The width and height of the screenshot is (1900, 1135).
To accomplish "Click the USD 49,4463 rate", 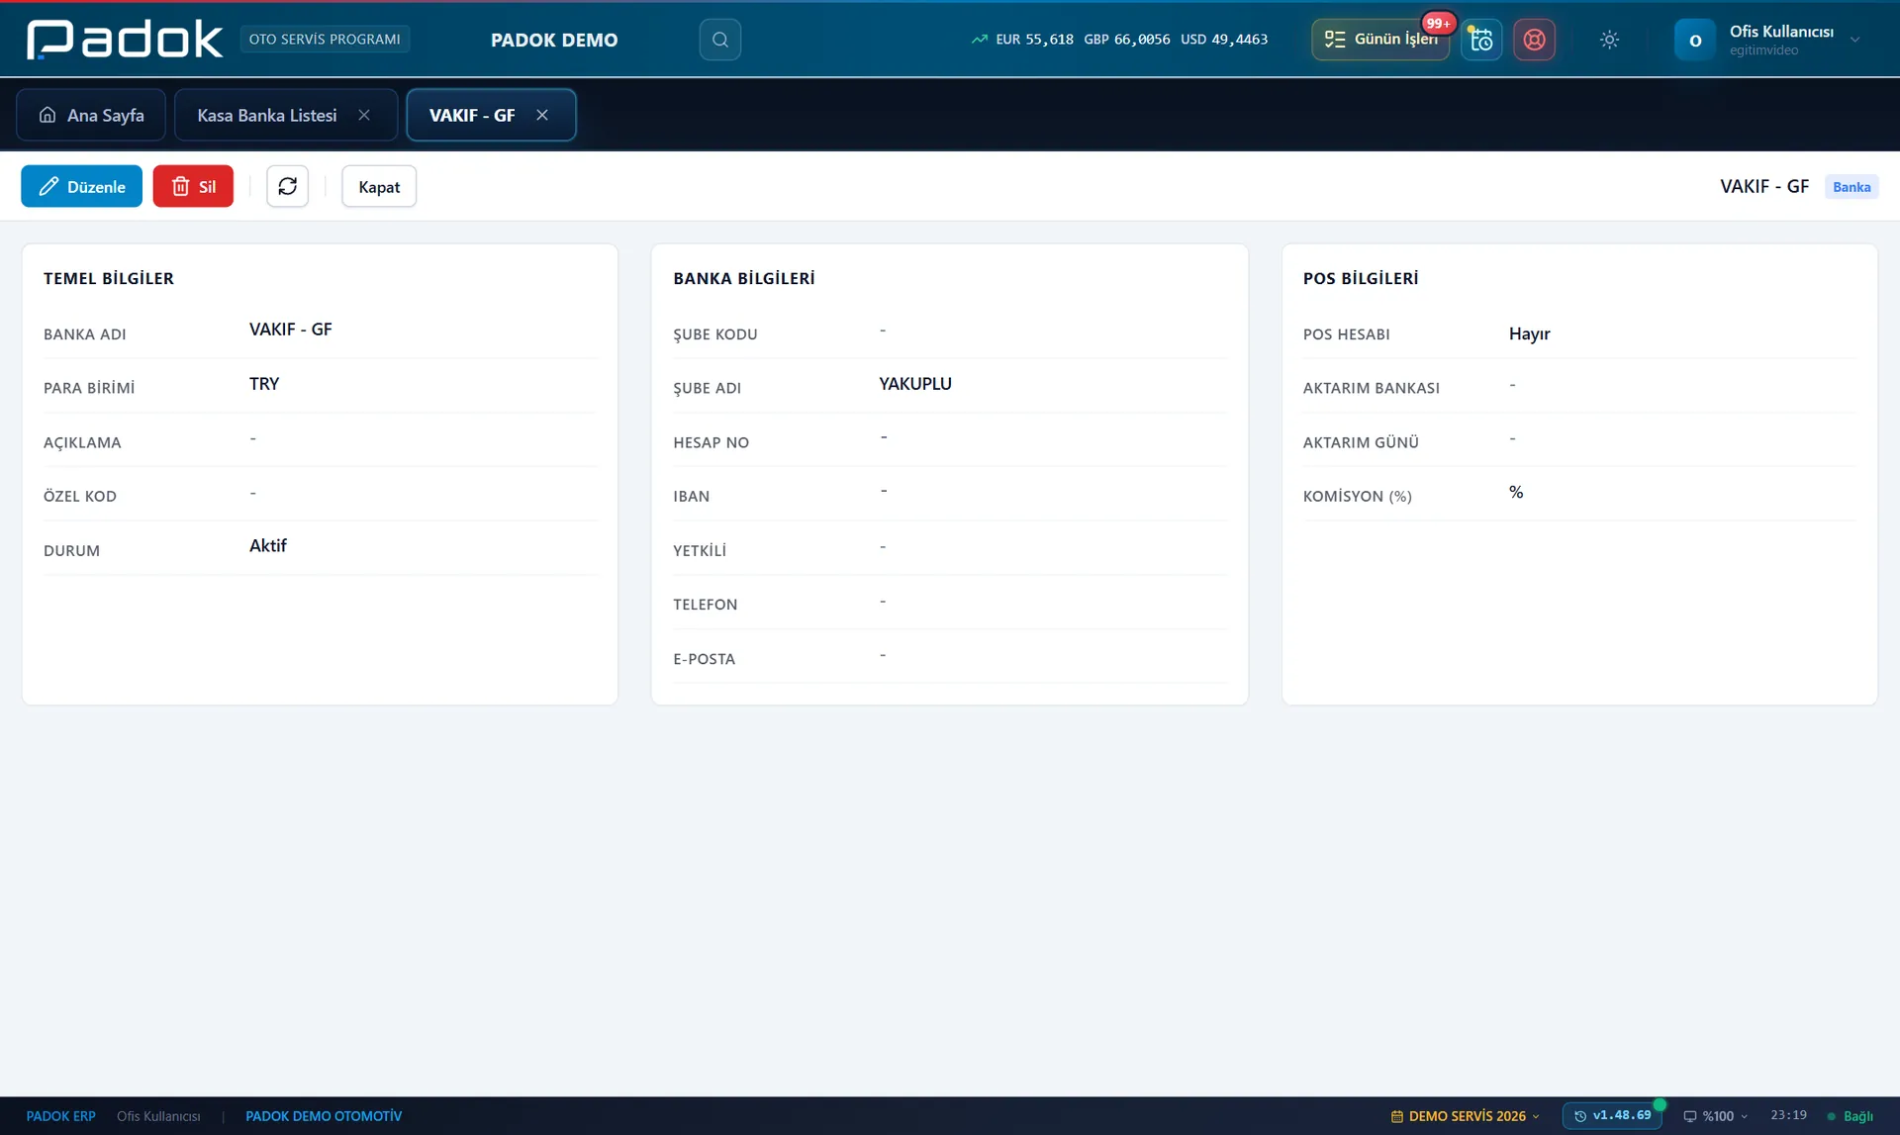I will [1224, 40].
